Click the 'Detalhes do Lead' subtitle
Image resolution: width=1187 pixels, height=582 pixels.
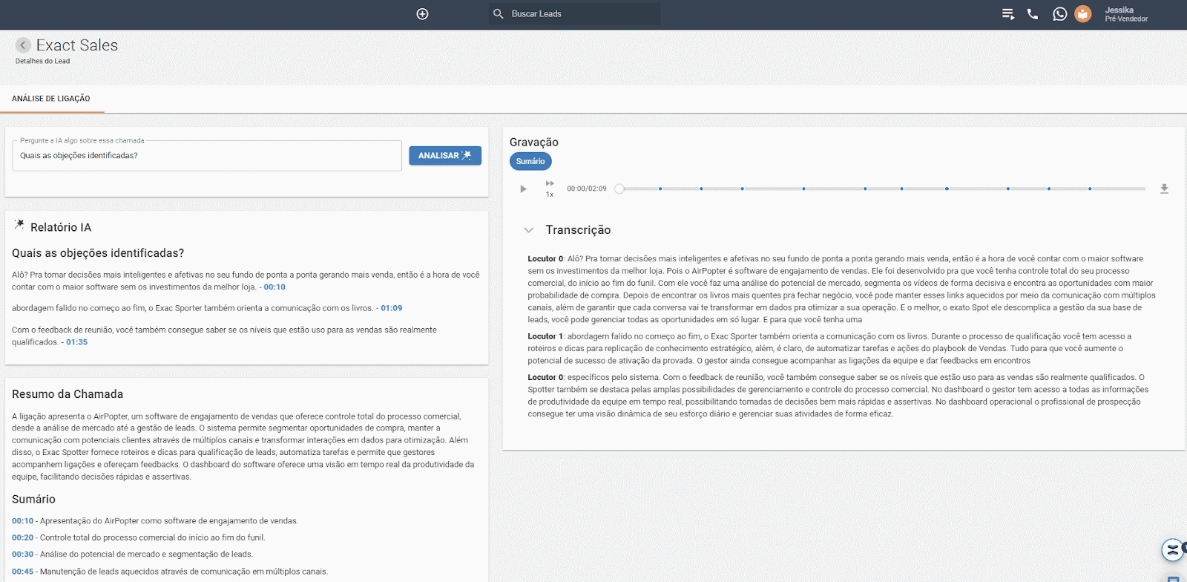pyautogui.click(x=43, y=62)
